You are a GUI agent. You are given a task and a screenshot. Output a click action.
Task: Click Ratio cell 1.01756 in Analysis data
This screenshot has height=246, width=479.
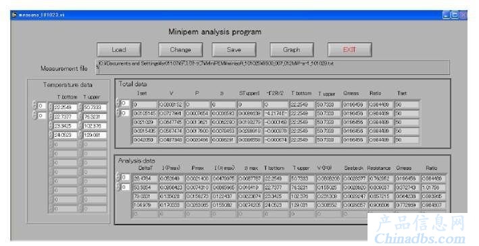tap(434, 187)
